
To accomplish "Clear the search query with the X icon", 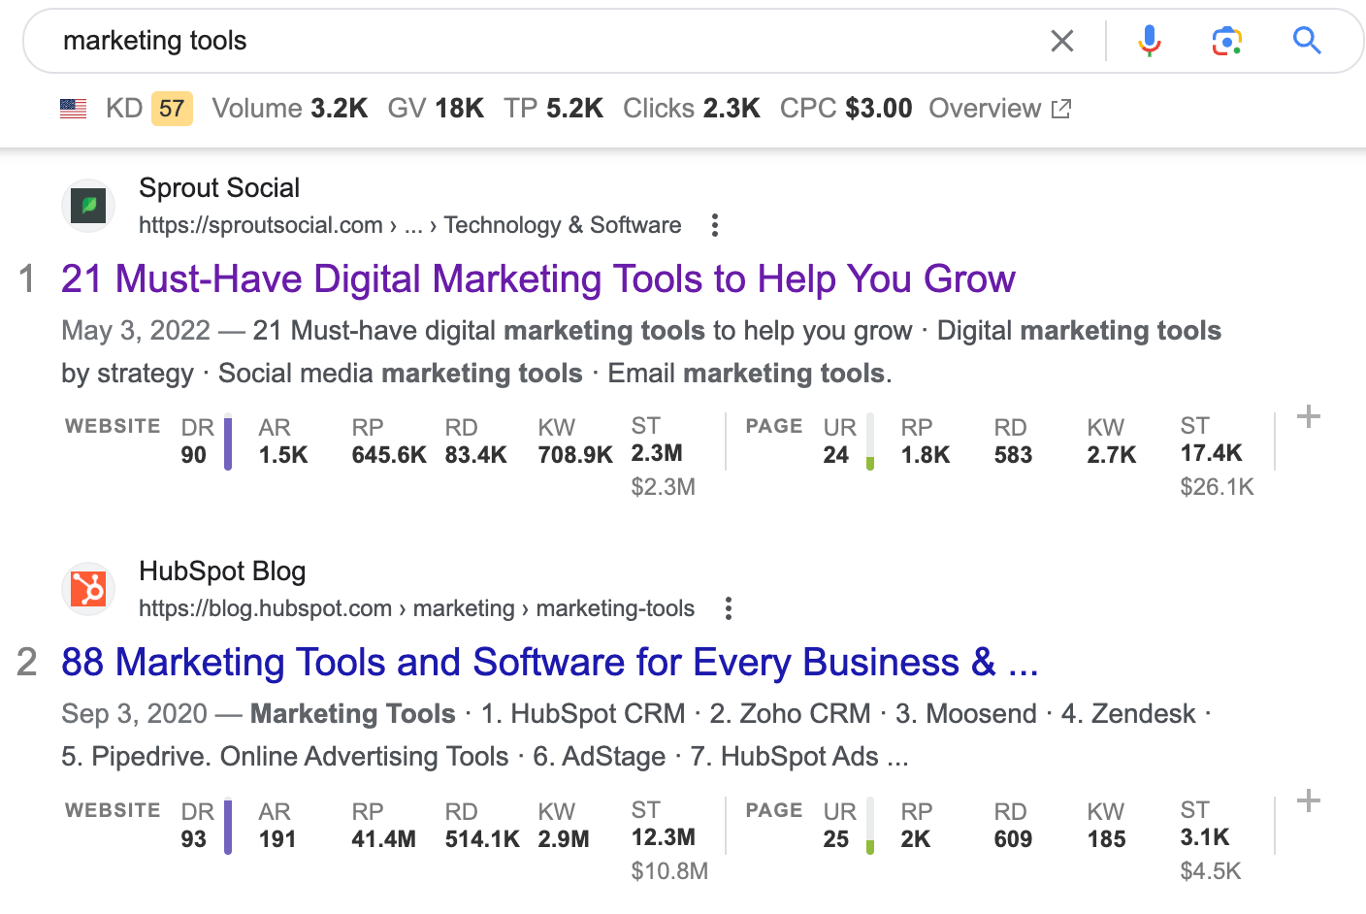I will pos(1062,41).
